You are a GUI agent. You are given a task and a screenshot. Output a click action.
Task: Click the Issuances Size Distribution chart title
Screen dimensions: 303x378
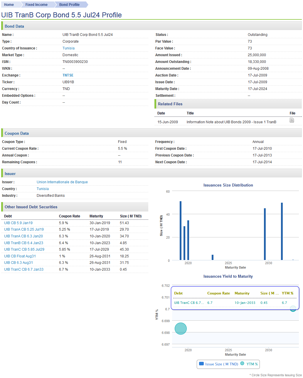pyautogui.click(x=228, y=185)
